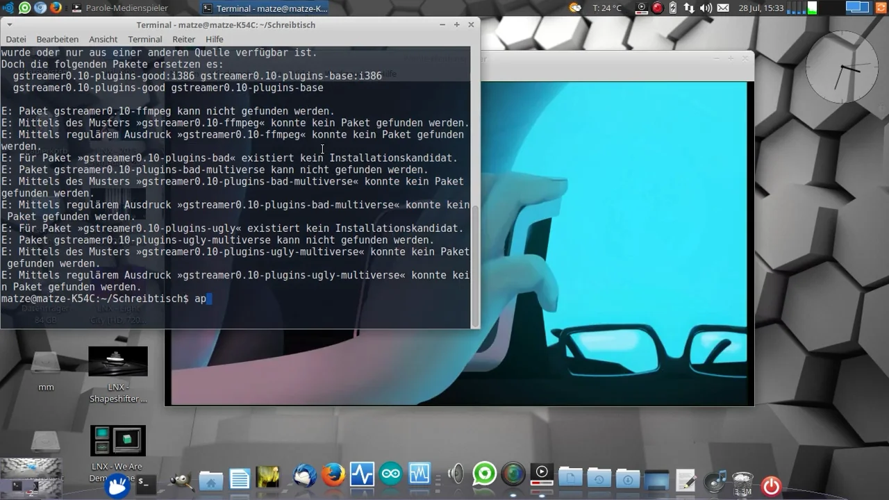
Task: Launch WhatsApp from the top panel
Action: [x=24, y=8]
